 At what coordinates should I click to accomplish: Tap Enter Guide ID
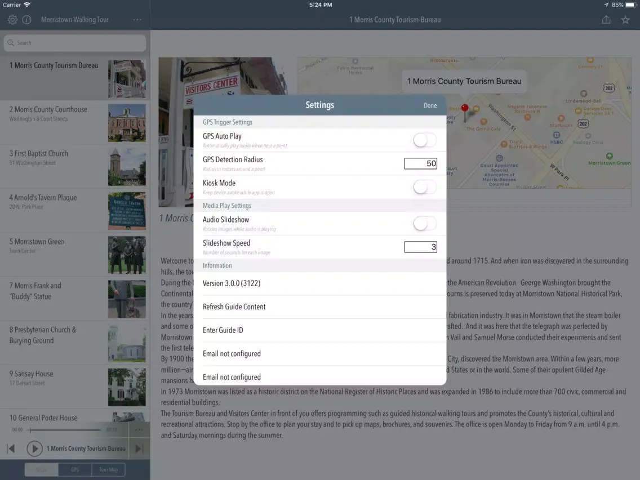click(319, 330)
